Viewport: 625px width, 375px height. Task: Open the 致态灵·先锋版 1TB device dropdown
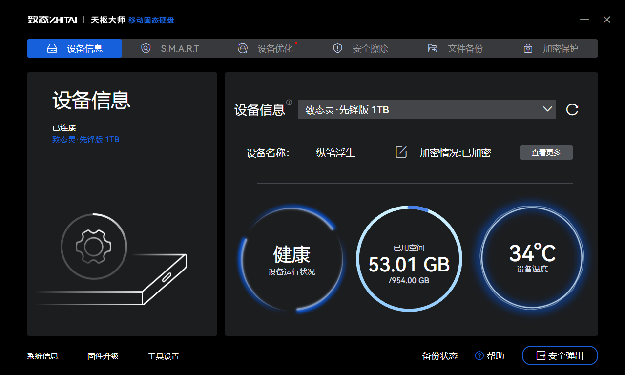427,109
